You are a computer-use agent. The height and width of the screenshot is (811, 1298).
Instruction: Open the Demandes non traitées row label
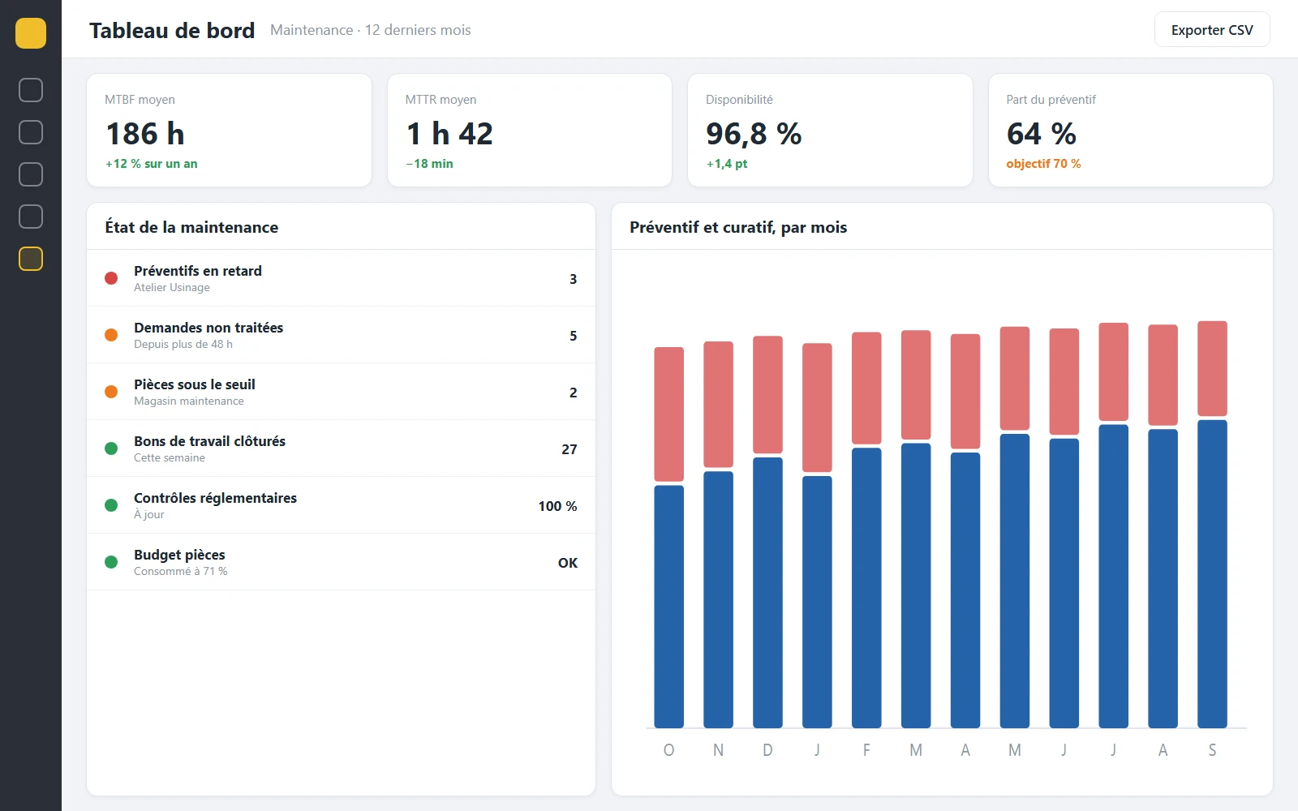pos(208,328)
